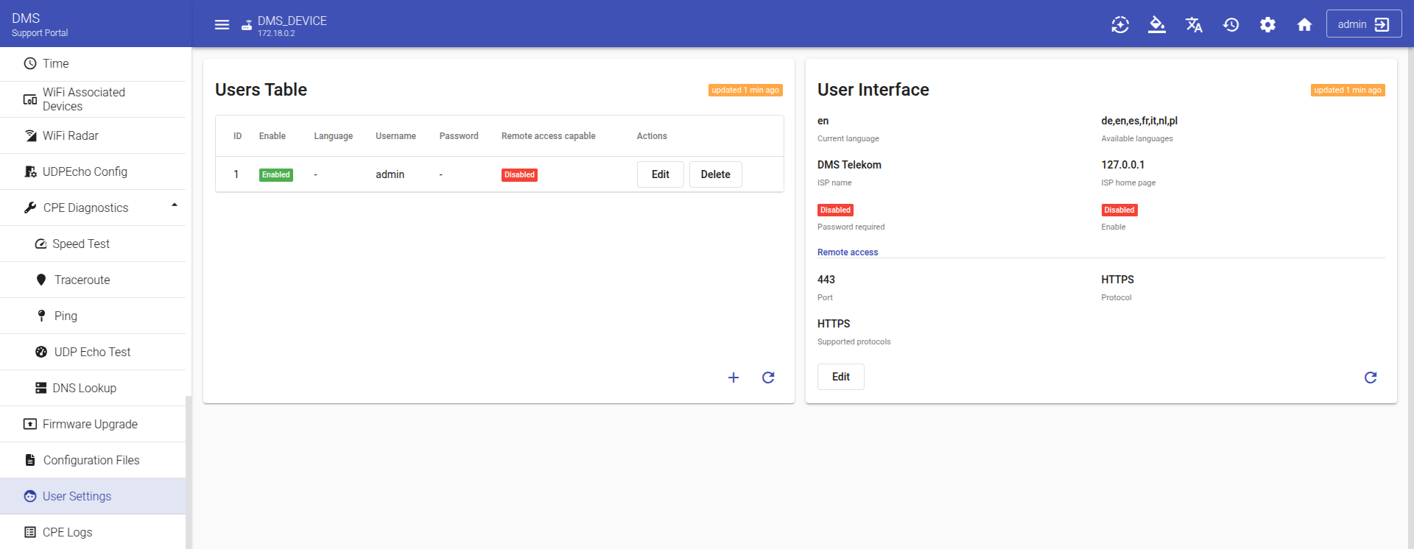Click the color fill theme icon
1414x549 pixels.
click(1157, 25)
